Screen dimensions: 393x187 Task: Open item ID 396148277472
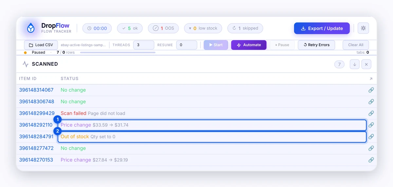pos(36,148)
